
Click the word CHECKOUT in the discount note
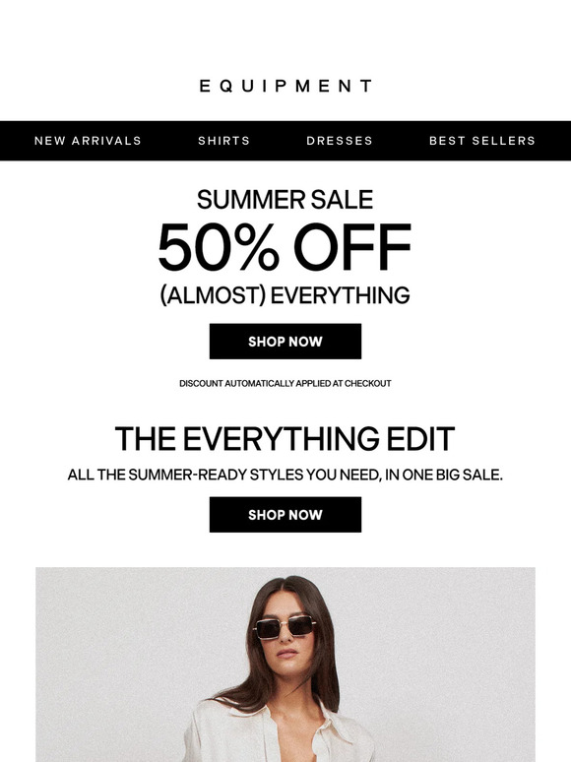pyautogui.click(x=368, y=383)
